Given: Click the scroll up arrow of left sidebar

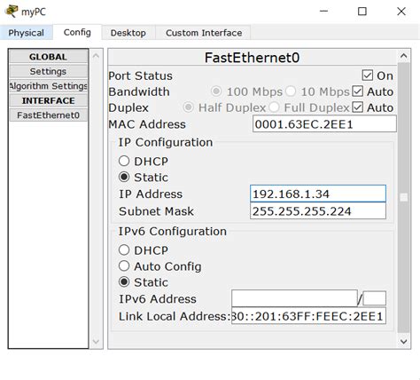Looking at the screenshot, I should click(96, 56).
